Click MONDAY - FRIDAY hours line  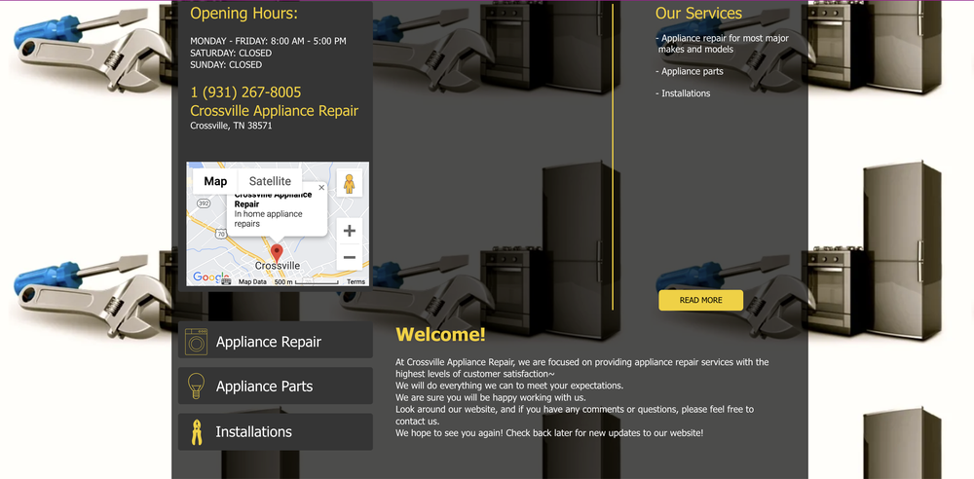[x=269, y=41]
